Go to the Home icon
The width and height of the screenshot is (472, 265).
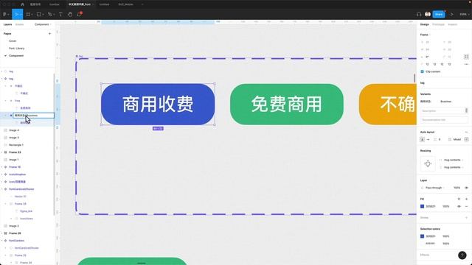coord(23,4)
